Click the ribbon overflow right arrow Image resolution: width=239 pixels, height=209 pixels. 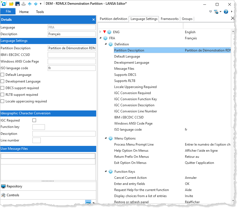(x=232, y=11)
